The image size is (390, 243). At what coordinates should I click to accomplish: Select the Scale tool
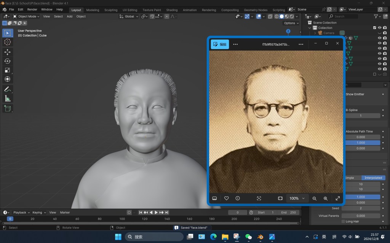tap(7, 70)
